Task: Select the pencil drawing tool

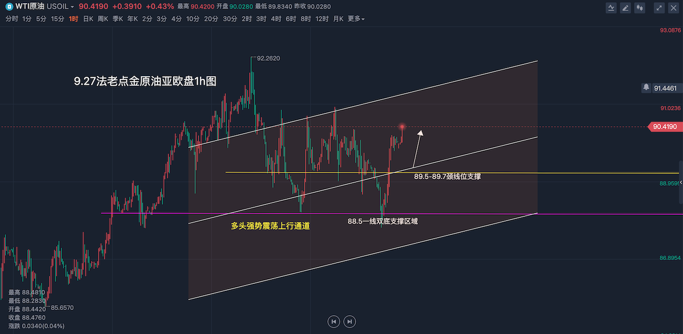Action: point(626,7)
